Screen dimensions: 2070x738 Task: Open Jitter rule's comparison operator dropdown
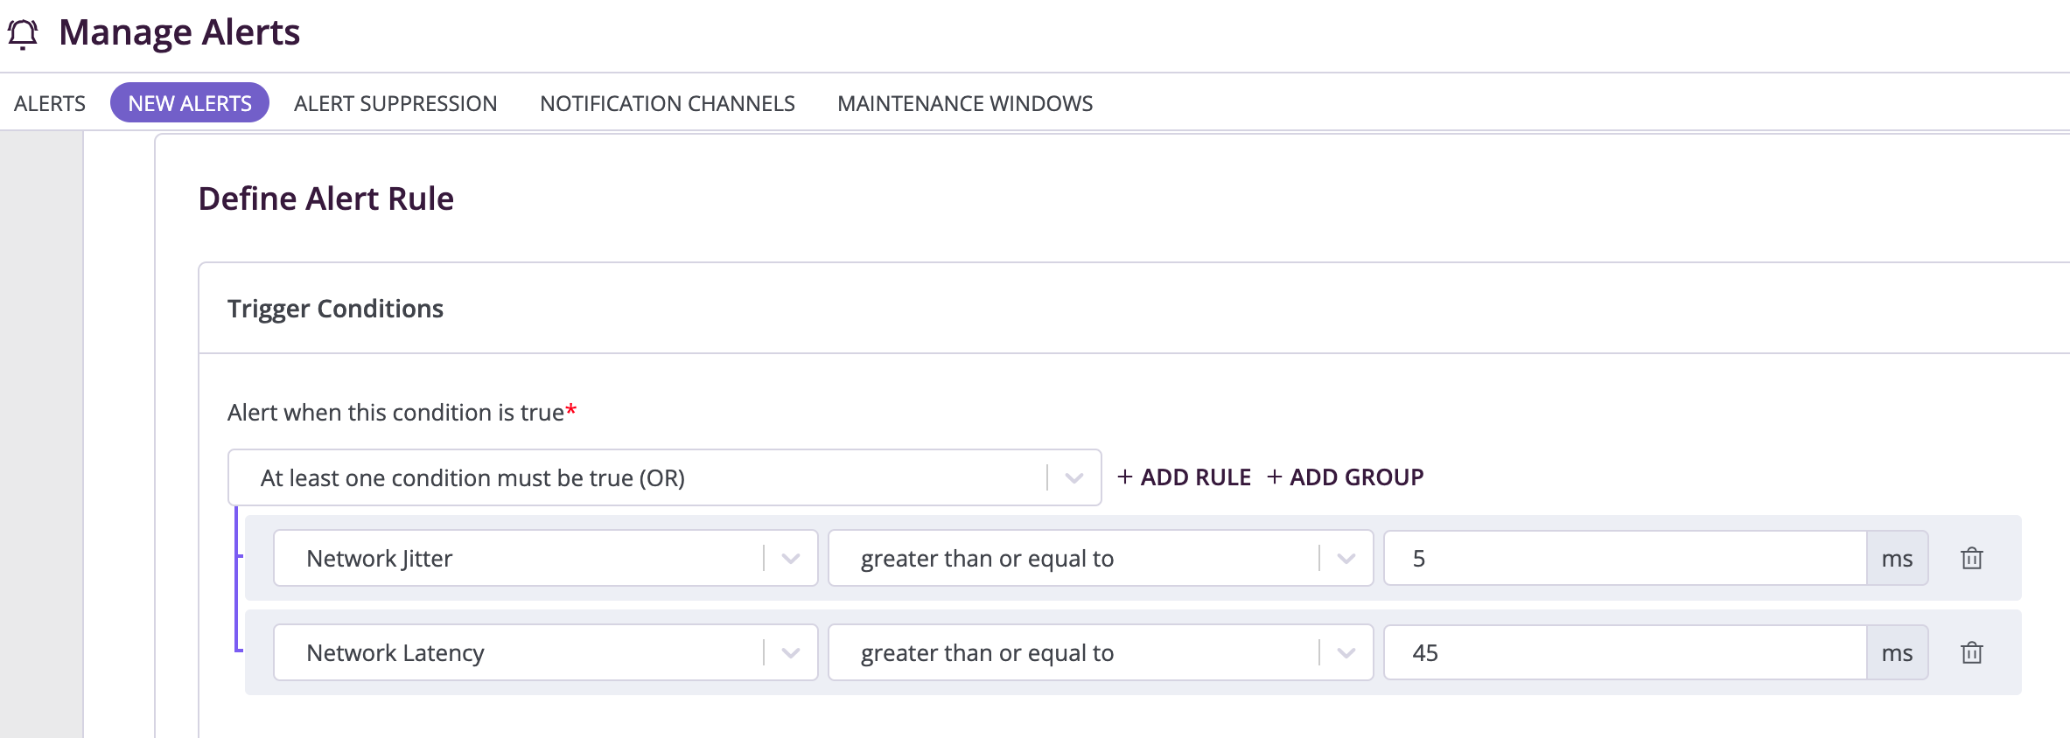pyautogui.click(x=1101, y=558)
